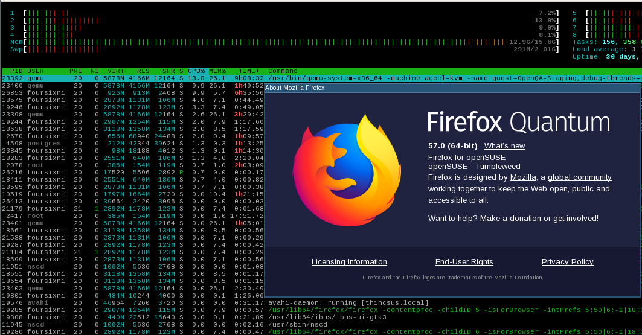The width and height of the screenshot is (642, 335).
Task: Select root process row 2417
Action: (133, 215)
